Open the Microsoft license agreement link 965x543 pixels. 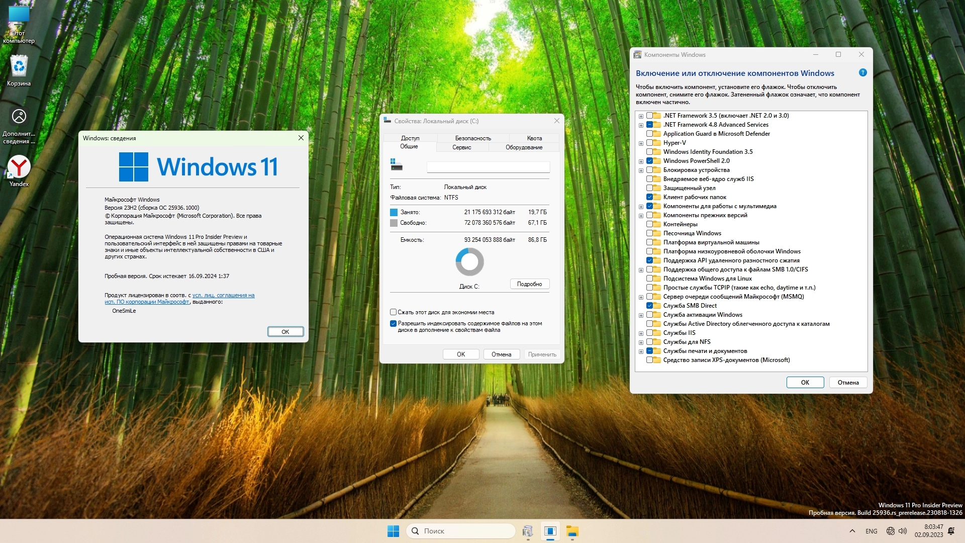pos(223,296)
